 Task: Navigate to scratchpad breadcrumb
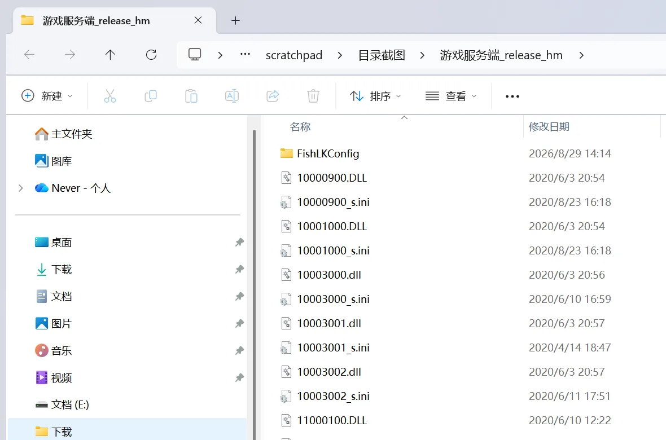click(294, 55)
